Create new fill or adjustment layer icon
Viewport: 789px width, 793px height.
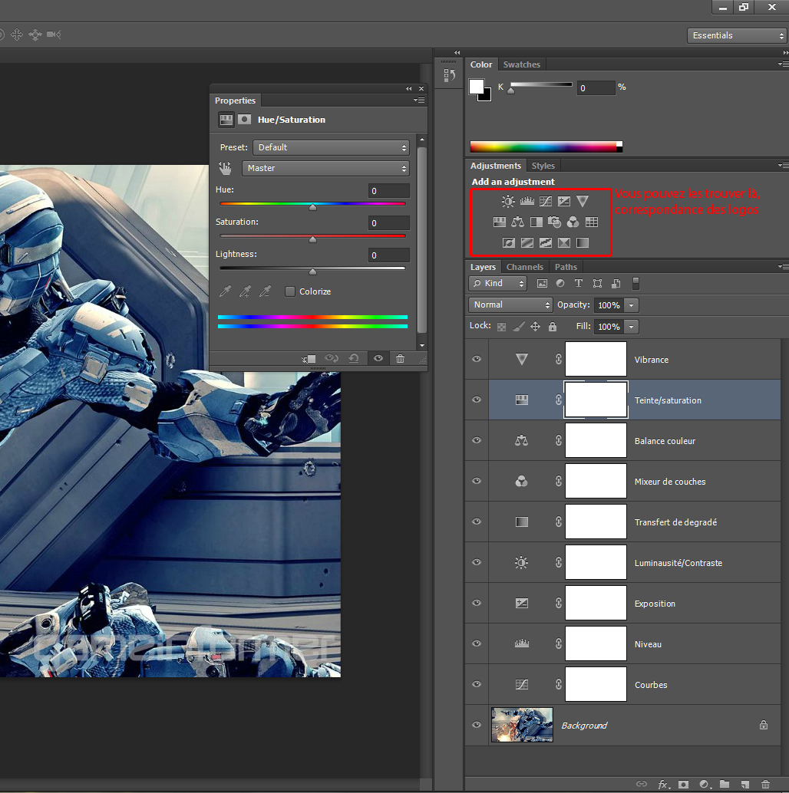coord(705,785)
